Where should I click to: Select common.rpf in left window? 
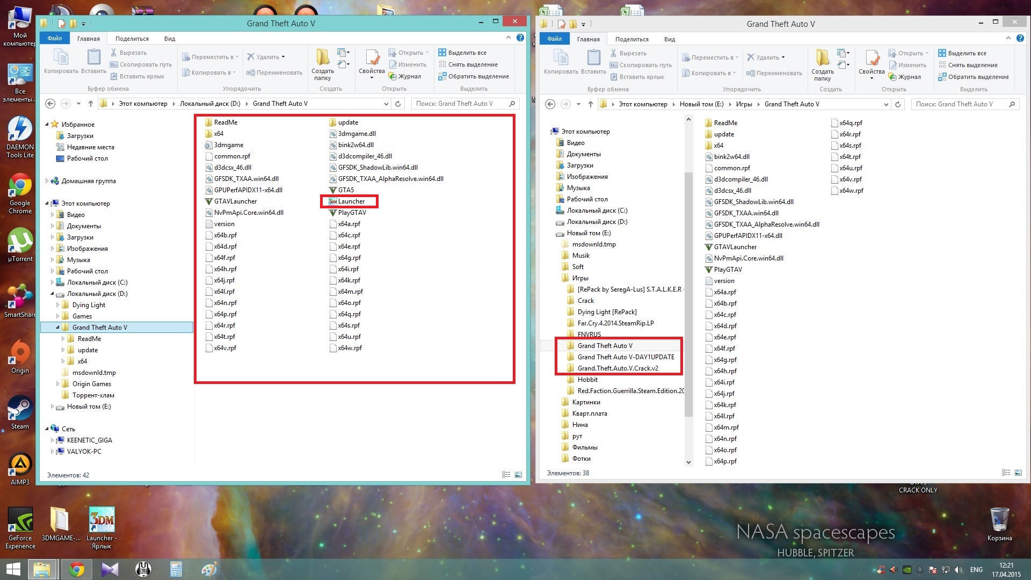pyautogui.click(x=228, y=156)
